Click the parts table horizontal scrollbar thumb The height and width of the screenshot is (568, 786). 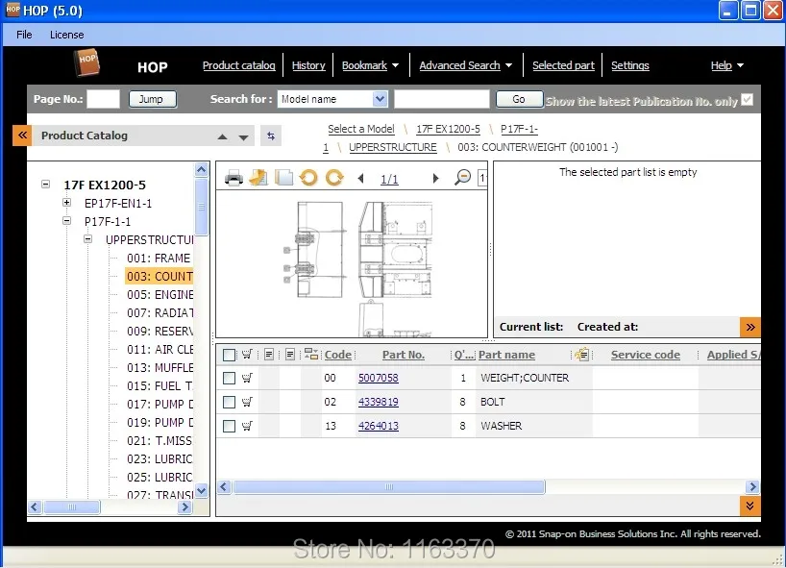(x=389, y=486)
